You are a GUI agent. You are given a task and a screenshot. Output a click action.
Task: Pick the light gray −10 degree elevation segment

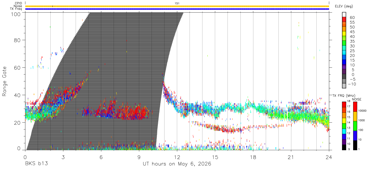tap(344, 86)
